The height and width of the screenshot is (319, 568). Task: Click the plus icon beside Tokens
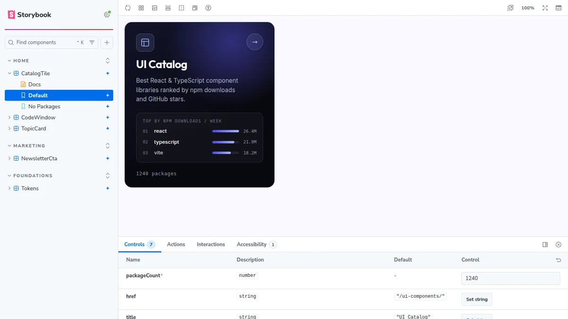click(107, 188)
